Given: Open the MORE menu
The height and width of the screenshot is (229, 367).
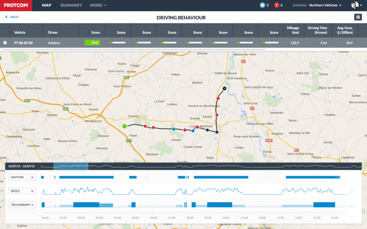Looking at the screenshot, I should point(98,5).
